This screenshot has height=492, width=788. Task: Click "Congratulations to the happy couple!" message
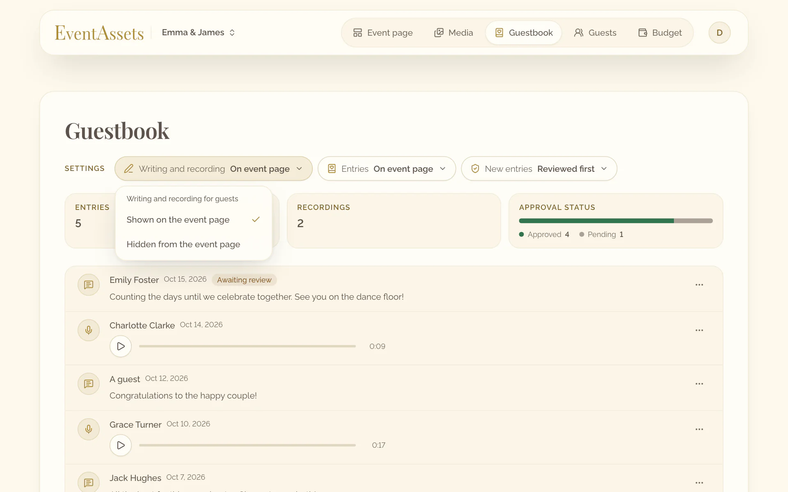point(183,396)
